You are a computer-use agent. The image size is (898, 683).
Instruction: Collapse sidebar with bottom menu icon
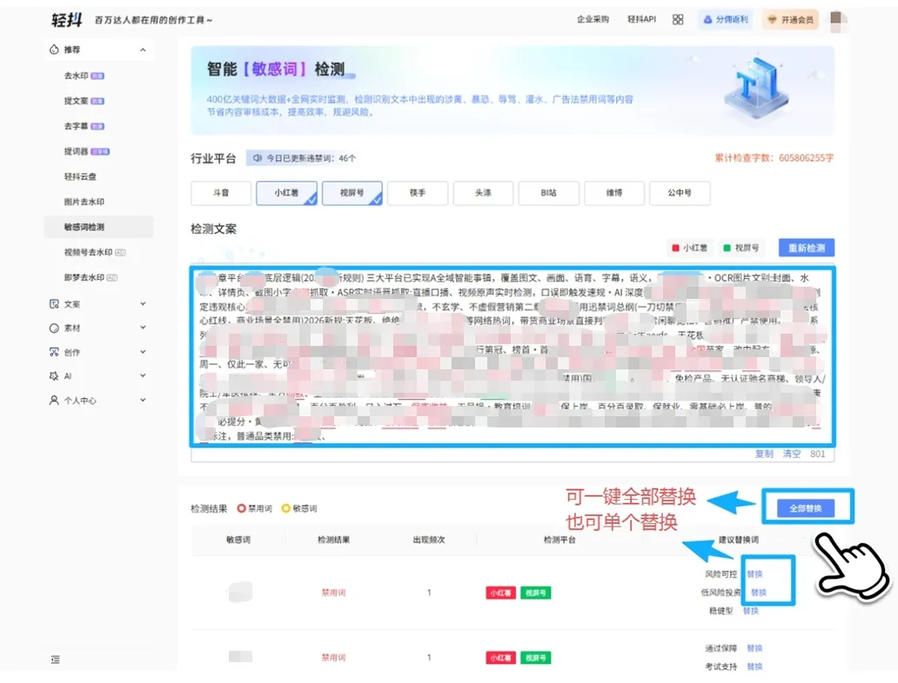tap(55, 660)
